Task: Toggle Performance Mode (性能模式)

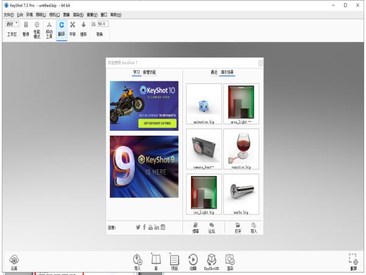Action: [x=37, y=30]
